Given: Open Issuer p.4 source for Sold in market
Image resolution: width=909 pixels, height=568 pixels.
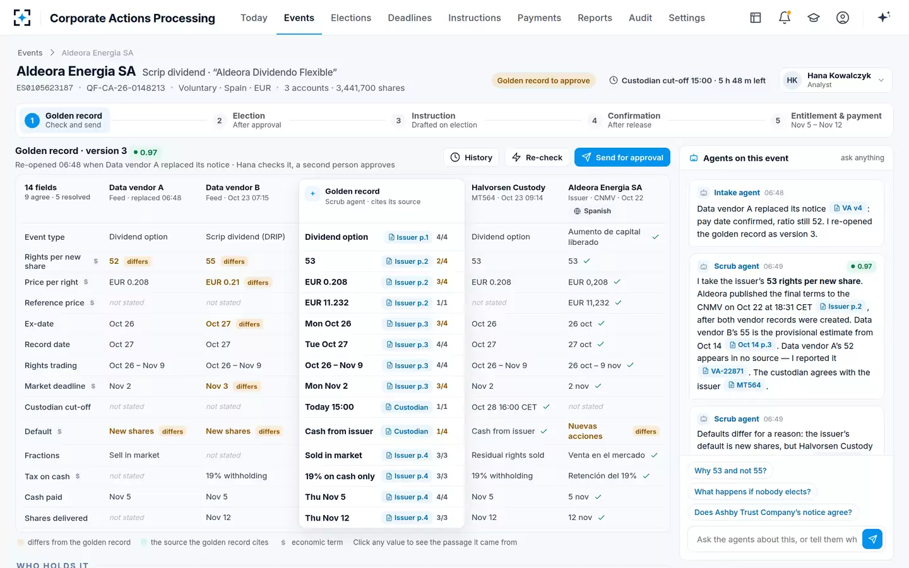Looking at the screenshot, I should 407,455.
